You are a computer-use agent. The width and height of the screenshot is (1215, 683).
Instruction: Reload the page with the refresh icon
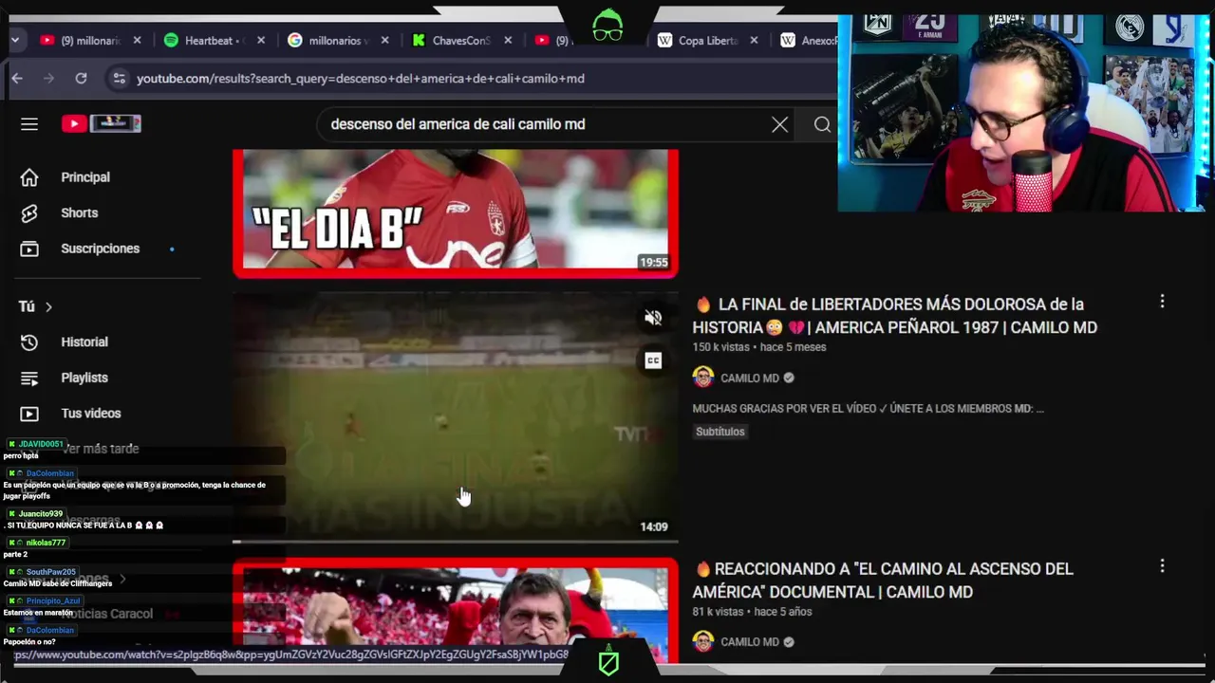(82, 79)
